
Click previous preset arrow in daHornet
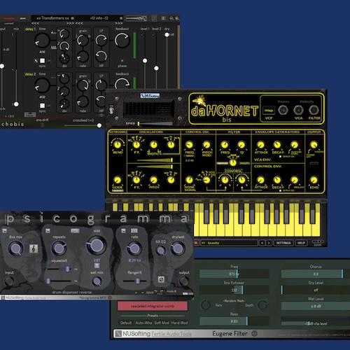coord(262,243)
